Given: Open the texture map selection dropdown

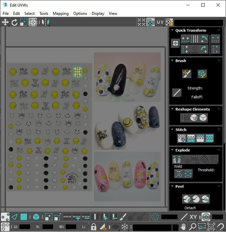Looking at the screenshot, I should point(199,23).
